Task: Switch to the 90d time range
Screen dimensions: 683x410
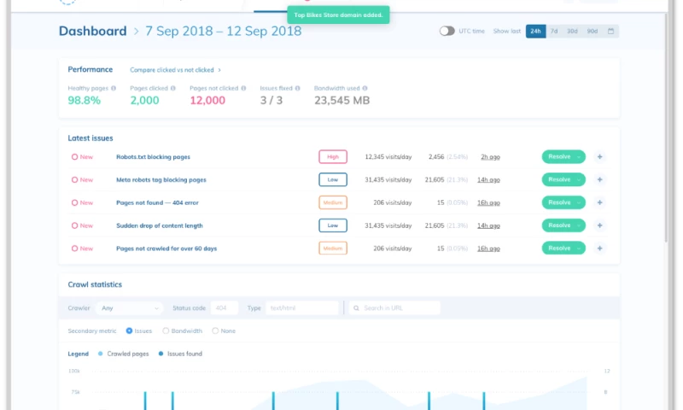Action: (x=592, y=32)
